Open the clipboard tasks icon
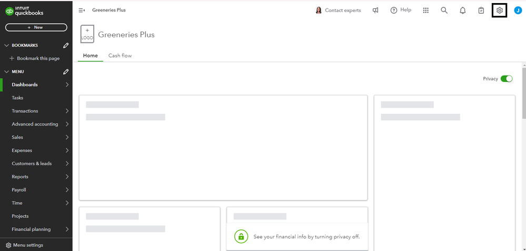 (x=481, y=10)
